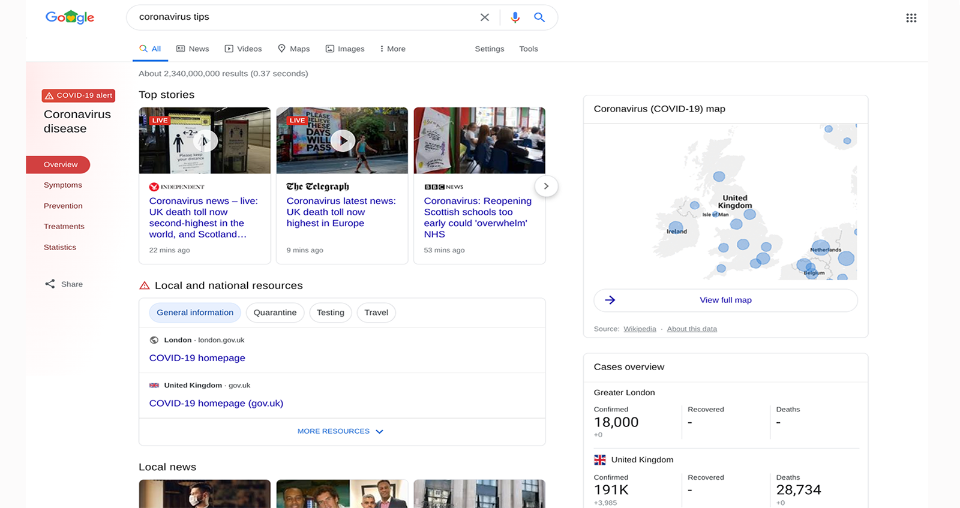Select the Quarantine chip
Image resolution: width=960 pixels, height=508 pixels.
tap(275, 312)
